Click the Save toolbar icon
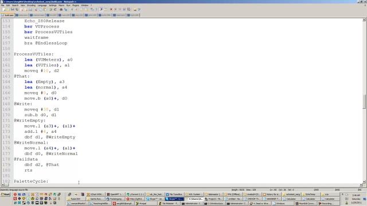The image size is (367, 206). [x=13, y=9]
